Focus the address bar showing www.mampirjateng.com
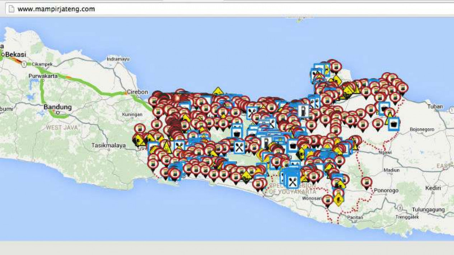 [230, 9]
